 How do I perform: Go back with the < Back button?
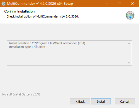click(80, 102)
